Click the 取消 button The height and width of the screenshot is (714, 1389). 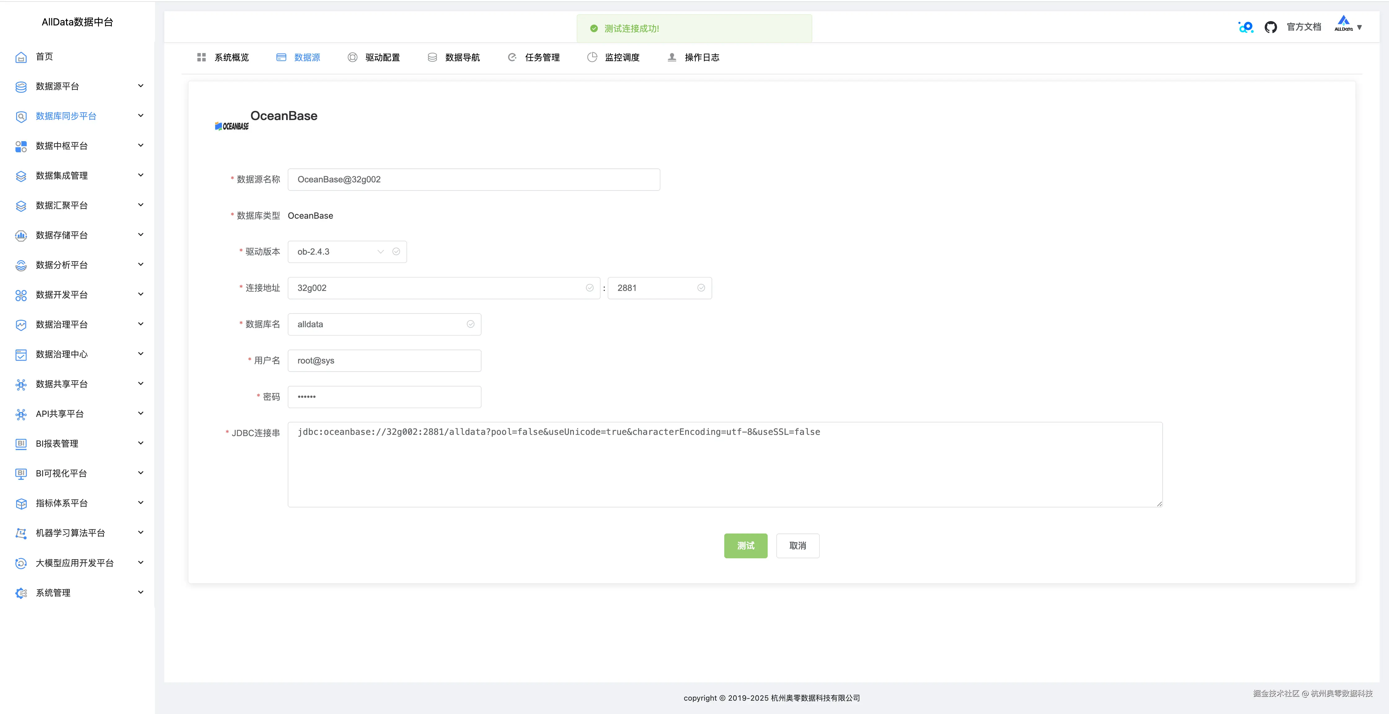[797, 546]
